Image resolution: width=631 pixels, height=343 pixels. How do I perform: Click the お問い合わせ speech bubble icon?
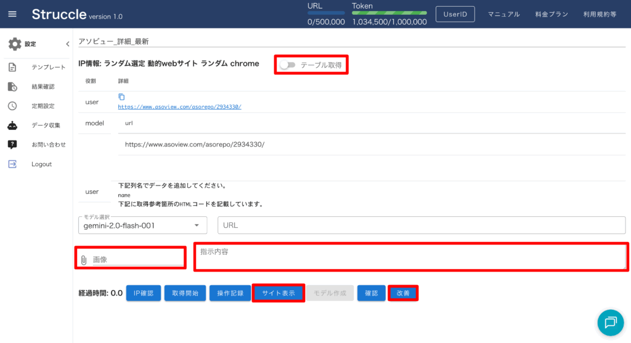coord(12,144)
